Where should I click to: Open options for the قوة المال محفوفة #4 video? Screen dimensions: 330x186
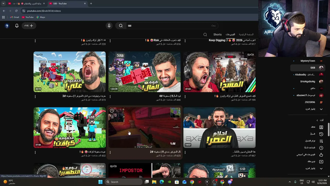point(110,96)
